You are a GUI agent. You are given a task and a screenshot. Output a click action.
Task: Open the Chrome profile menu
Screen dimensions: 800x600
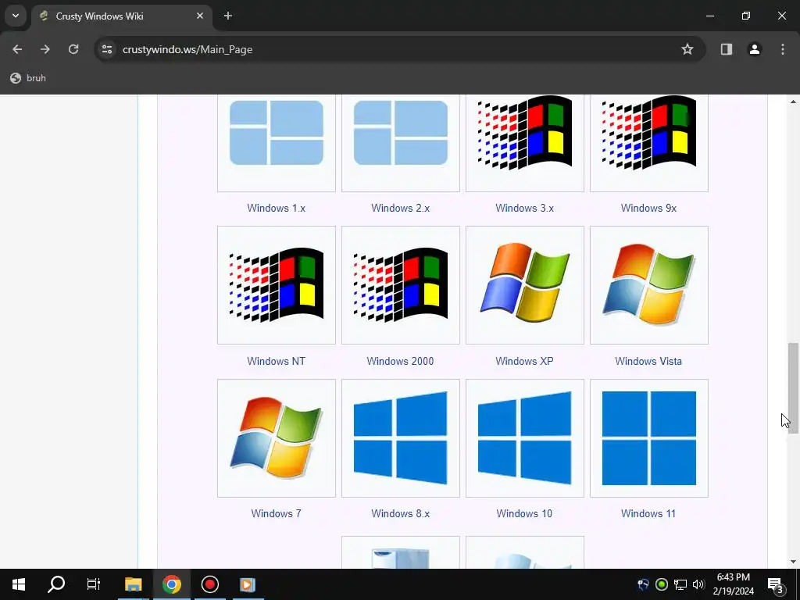(755, 49)
